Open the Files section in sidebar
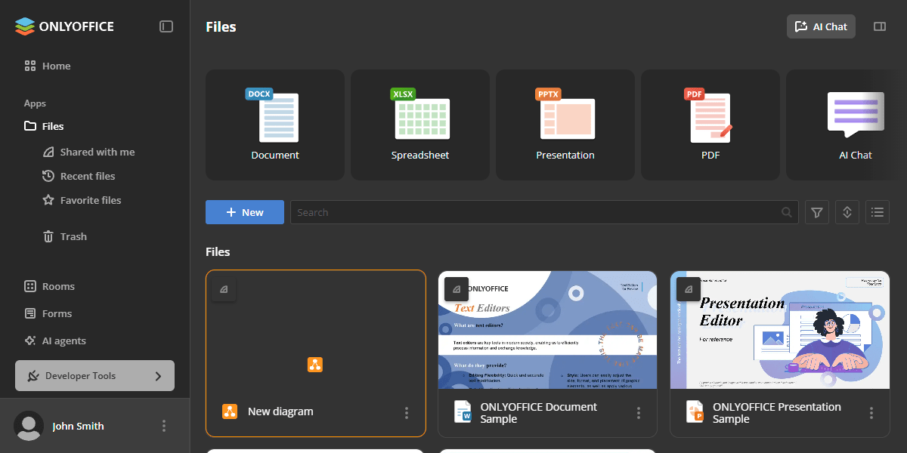 coord(44,126)
